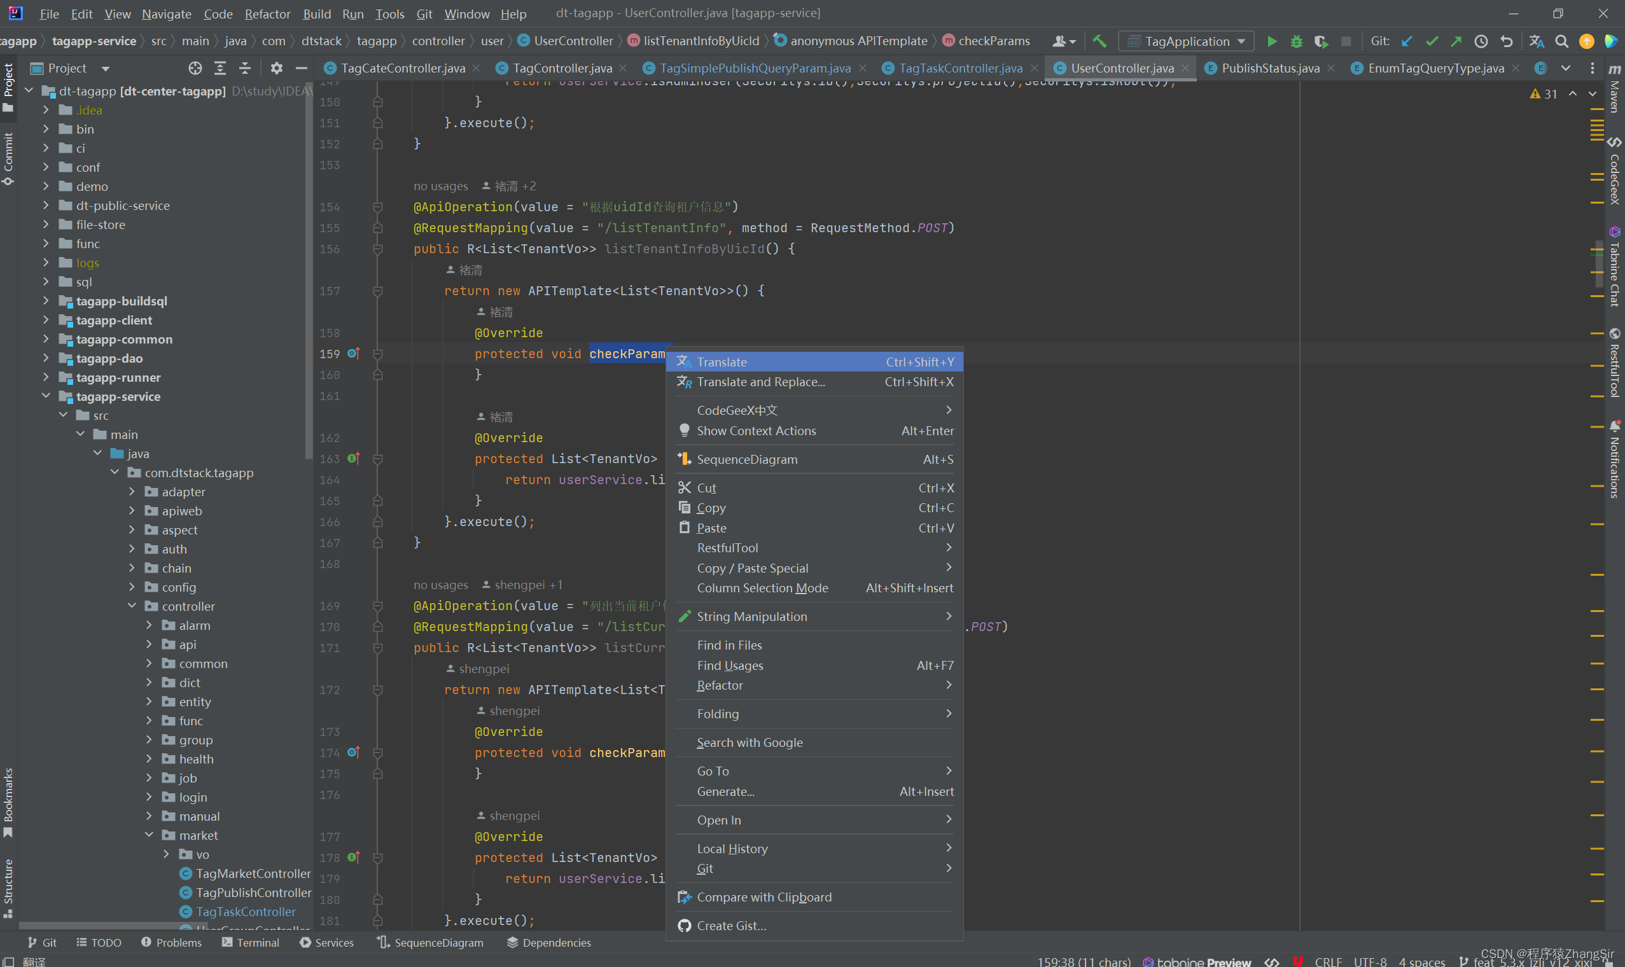1625x967 pixels.
Task: Click Expand All in Project panel
Action: 220,68
